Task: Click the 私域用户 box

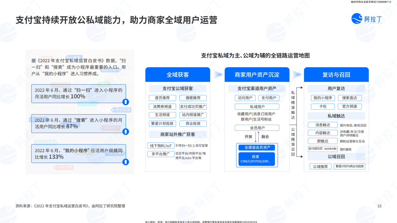Action: 257,107
